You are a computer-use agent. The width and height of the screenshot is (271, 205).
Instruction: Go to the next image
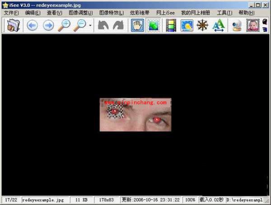[48, 26]
